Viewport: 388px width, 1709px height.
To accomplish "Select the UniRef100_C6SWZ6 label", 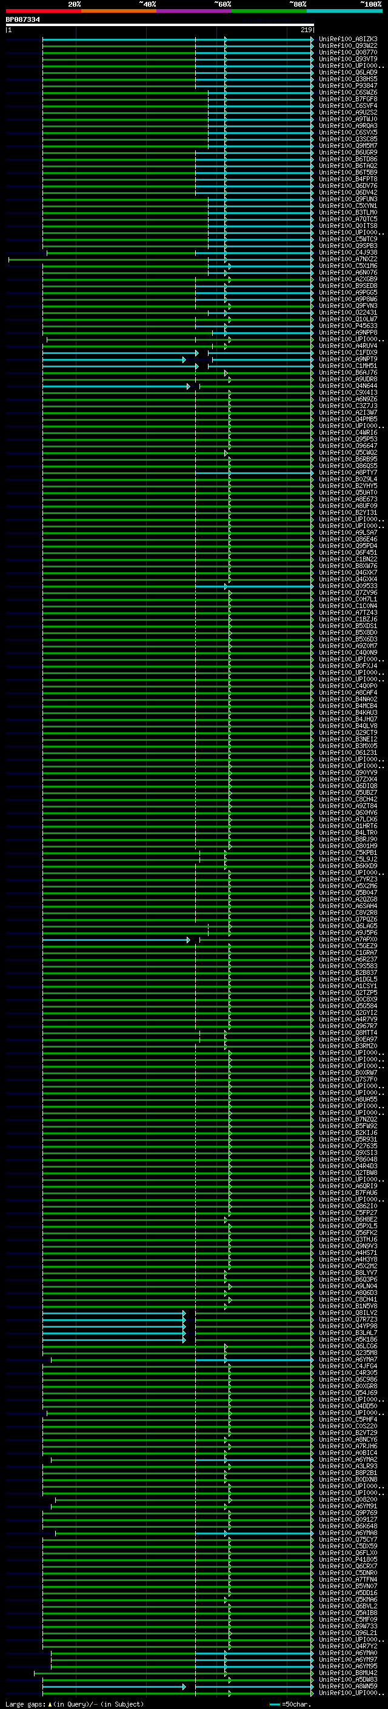I will click(348, 92).
